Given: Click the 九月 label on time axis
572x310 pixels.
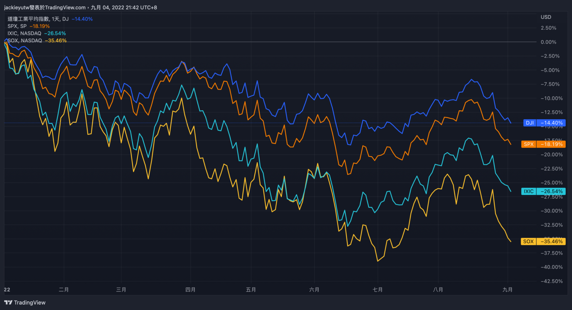Looking at the screenshot, I should pyautogui.click(x=507, y=290).
